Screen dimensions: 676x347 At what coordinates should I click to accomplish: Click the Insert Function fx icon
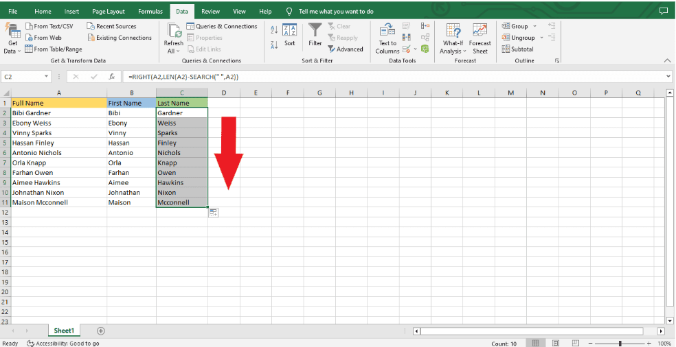(111, 77)
